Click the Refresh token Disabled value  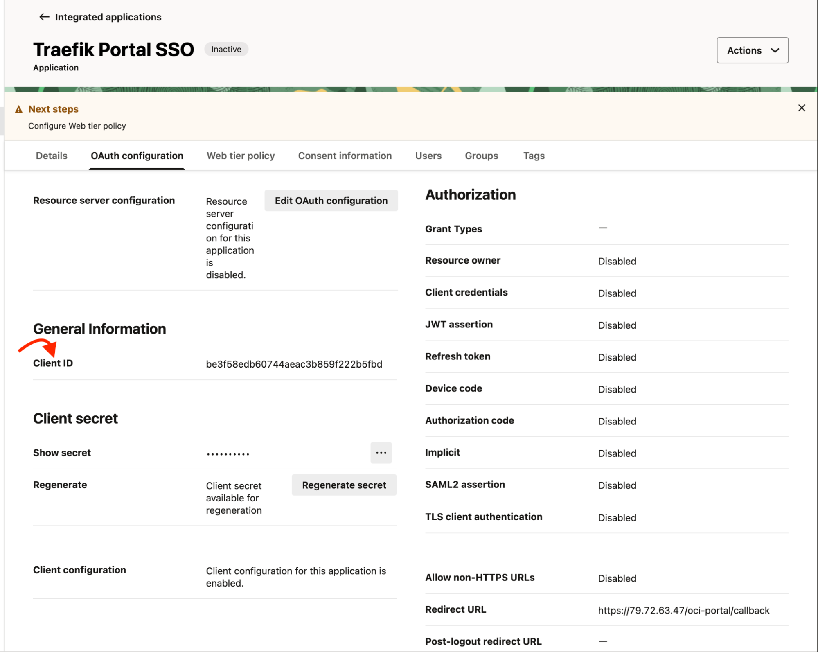(x=617, y=357)
